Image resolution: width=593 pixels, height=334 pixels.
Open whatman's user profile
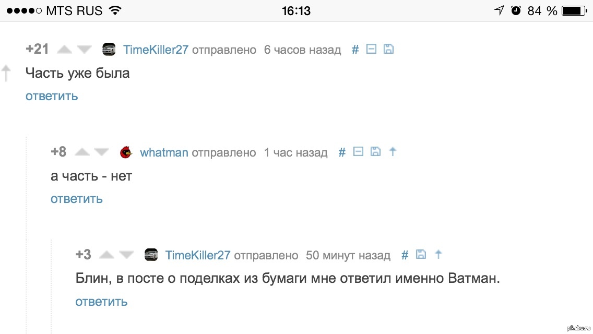click(164, 152)
